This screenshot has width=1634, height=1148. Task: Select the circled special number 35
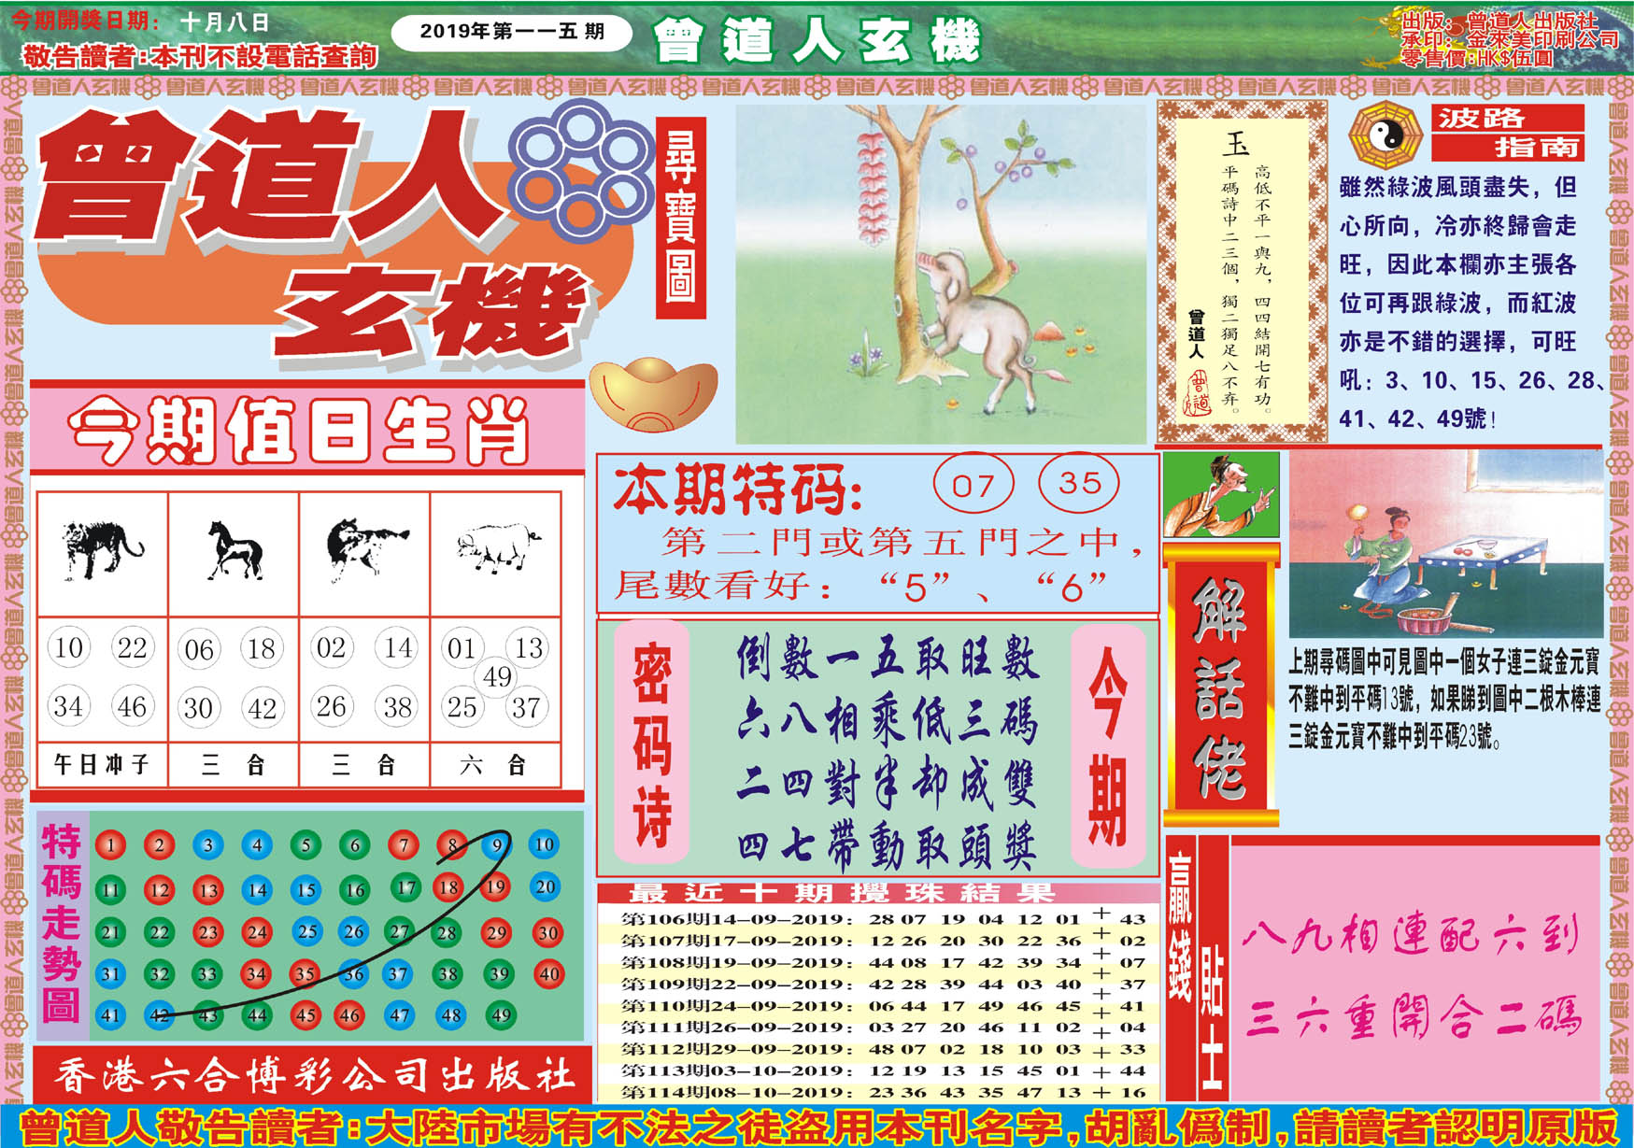click(x=1079, y=482)
